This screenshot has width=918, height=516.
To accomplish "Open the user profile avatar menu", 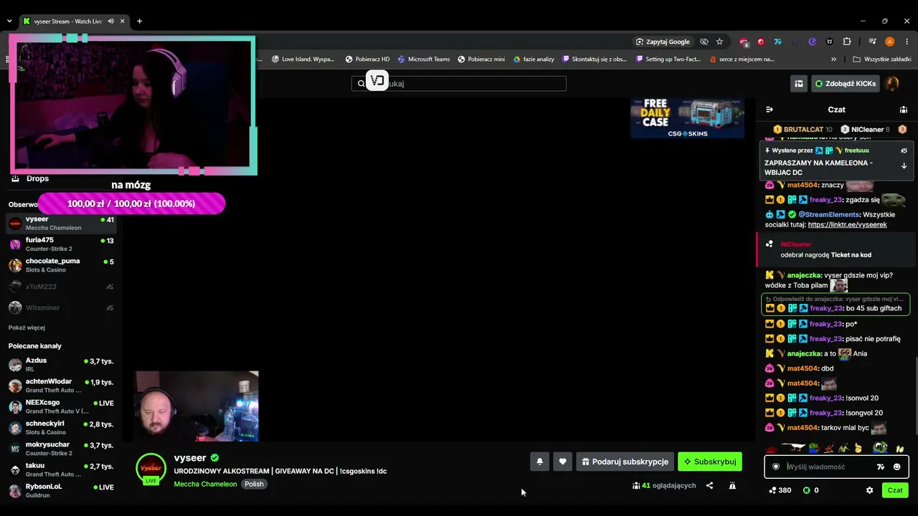I will pyautogui.click(x=891, y=84).
